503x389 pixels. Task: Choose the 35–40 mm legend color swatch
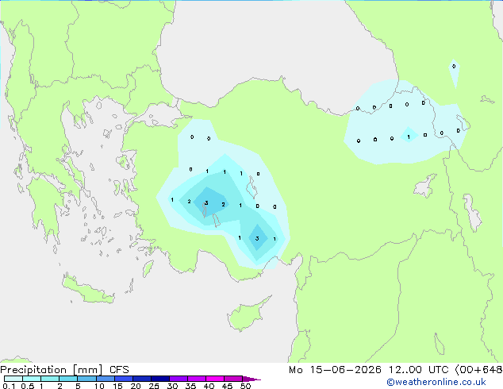(196, 379)
